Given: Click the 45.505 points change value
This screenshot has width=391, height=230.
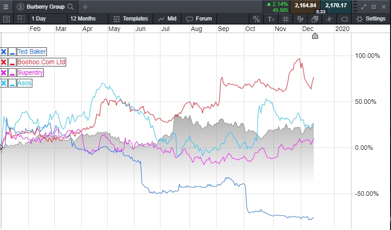Looking at the screenshot, I should [280, 10].
